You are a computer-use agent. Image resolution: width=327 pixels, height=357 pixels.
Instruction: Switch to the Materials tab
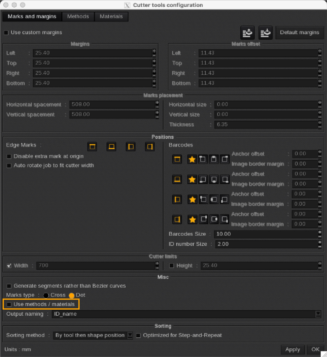point(111,16)
